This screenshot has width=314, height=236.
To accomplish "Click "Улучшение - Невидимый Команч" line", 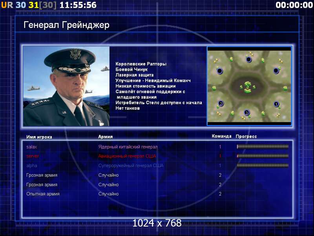I will tap(153, 81).
